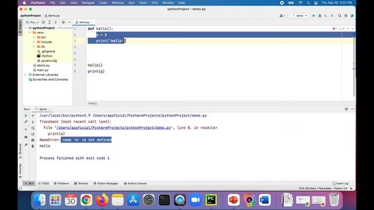This screenshot has width=374, height=210.
Task: Expand External Libraries node
Action: tap(26, 75)
